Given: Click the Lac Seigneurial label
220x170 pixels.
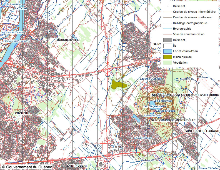Looking at the screenshot, I should [x=153, y=106].
